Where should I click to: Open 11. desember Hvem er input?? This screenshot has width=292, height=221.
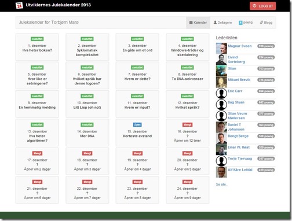click(x=137, y=104)
